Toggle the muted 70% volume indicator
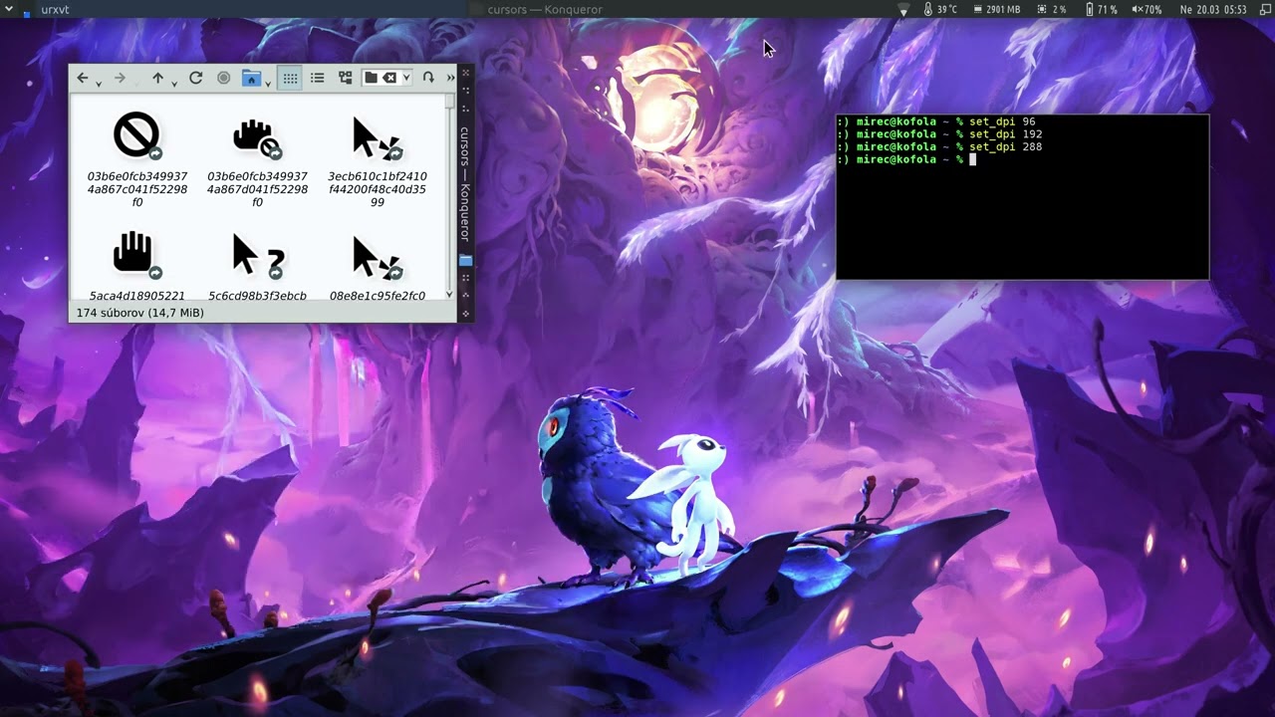The height and width of the screenshot is (717, 1275). pos(1147,9)
